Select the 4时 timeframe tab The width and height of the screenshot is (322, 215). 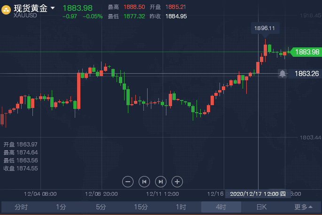[221, 207]
